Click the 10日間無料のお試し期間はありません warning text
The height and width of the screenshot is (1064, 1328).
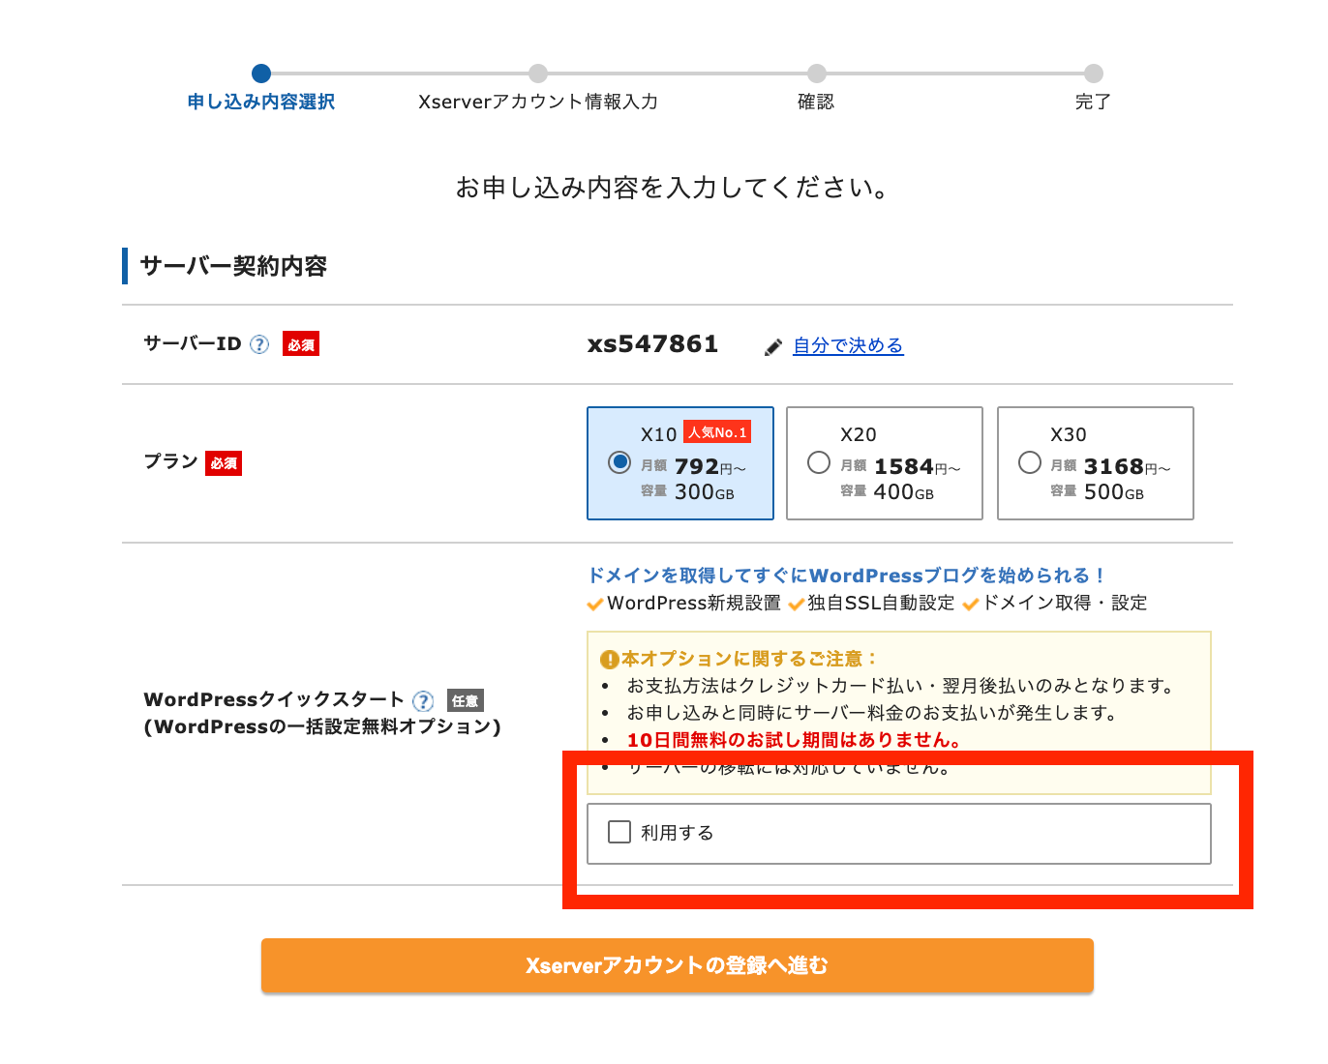[794, 740]
